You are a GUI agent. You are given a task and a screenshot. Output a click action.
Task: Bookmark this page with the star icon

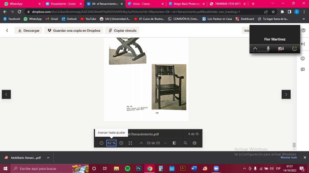(x=273, y=12)
